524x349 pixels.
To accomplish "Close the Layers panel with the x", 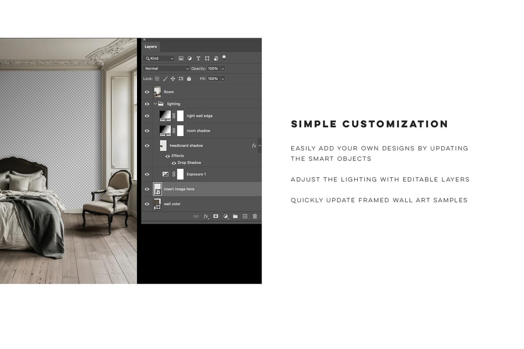I will coord(144,40).
